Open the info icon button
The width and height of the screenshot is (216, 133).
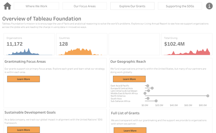[x=209, y=6]
